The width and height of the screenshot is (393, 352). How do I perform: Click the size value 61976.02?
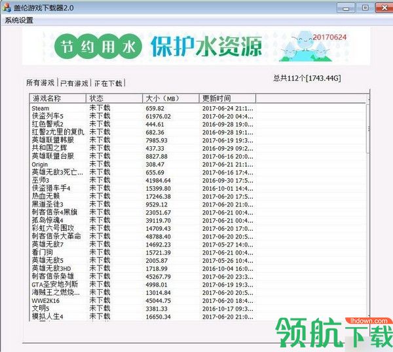coord(158,117)
